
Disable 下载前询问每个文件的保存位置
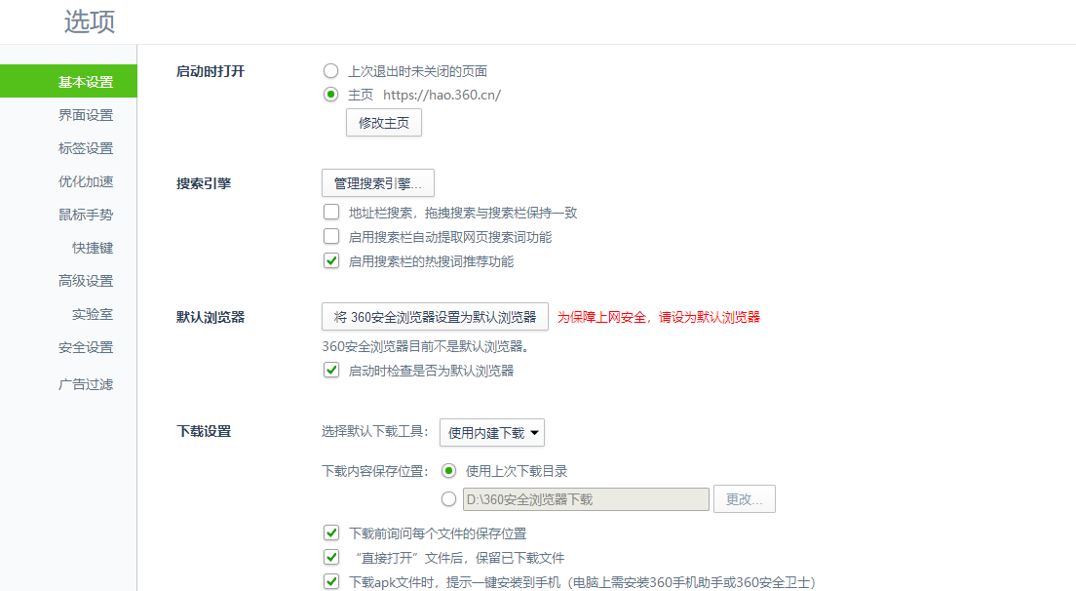pos(331,532)
